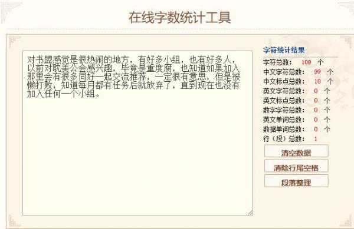Click the 字符统计结果 heading
The image size is (354, 229).
(x=284, y=50)
